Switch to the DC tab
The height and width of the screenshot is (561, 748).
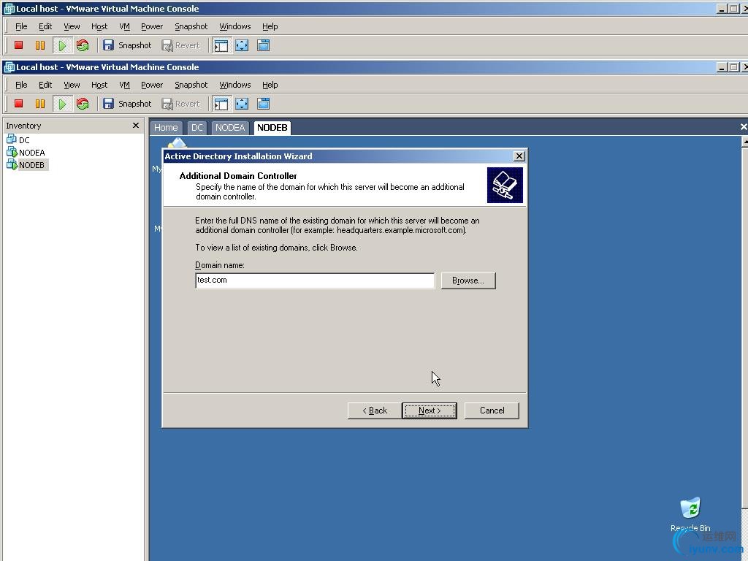pyautogui.click(x=197, y=127)
